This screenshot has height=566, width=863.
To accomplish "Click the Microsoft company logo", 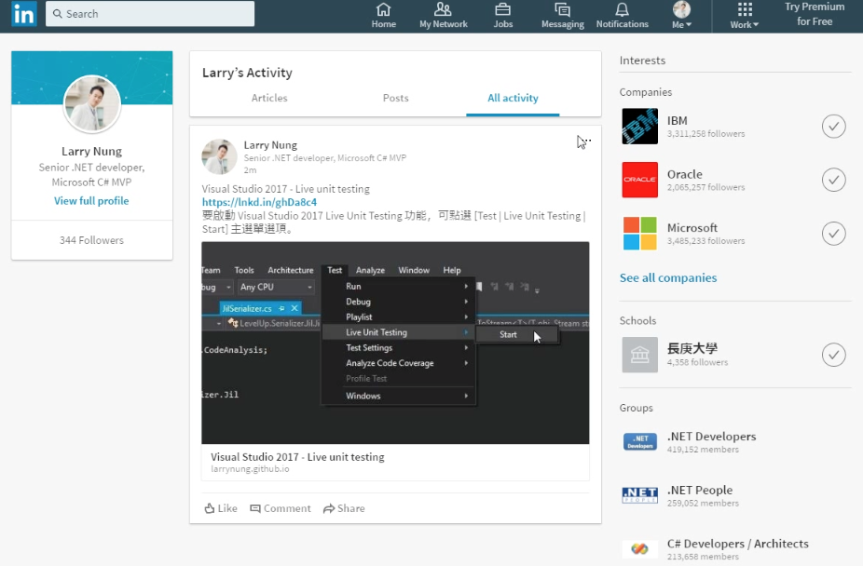I will point(639,234).
